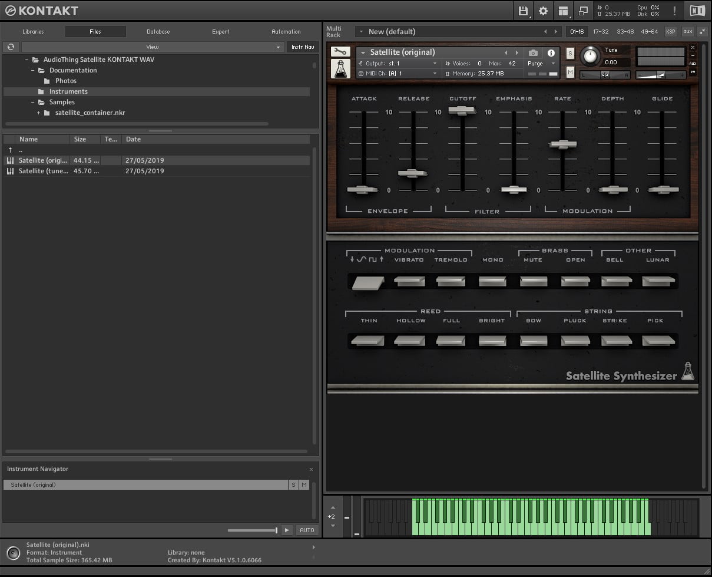Viewport: 712px width, 577px height.
Task: Click the Cutoff filter slider handle
Action: click(x=462, y=110)
